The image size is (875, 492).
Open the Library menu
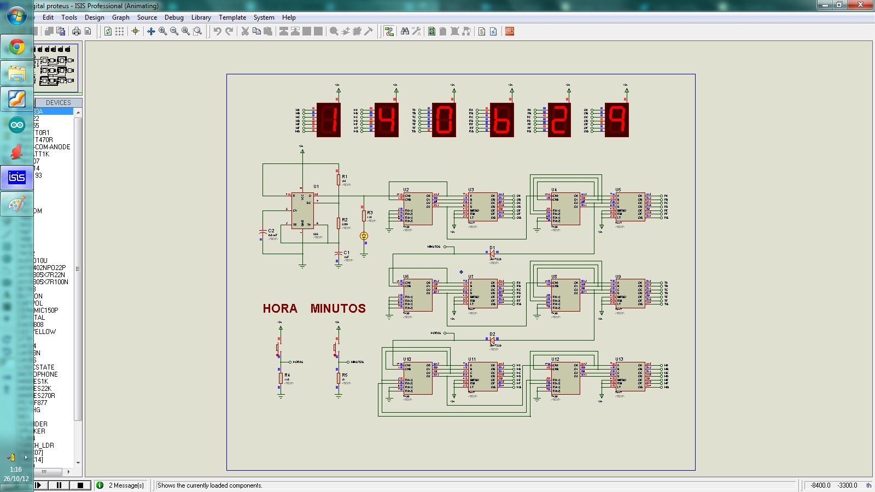tap(201, 17)
